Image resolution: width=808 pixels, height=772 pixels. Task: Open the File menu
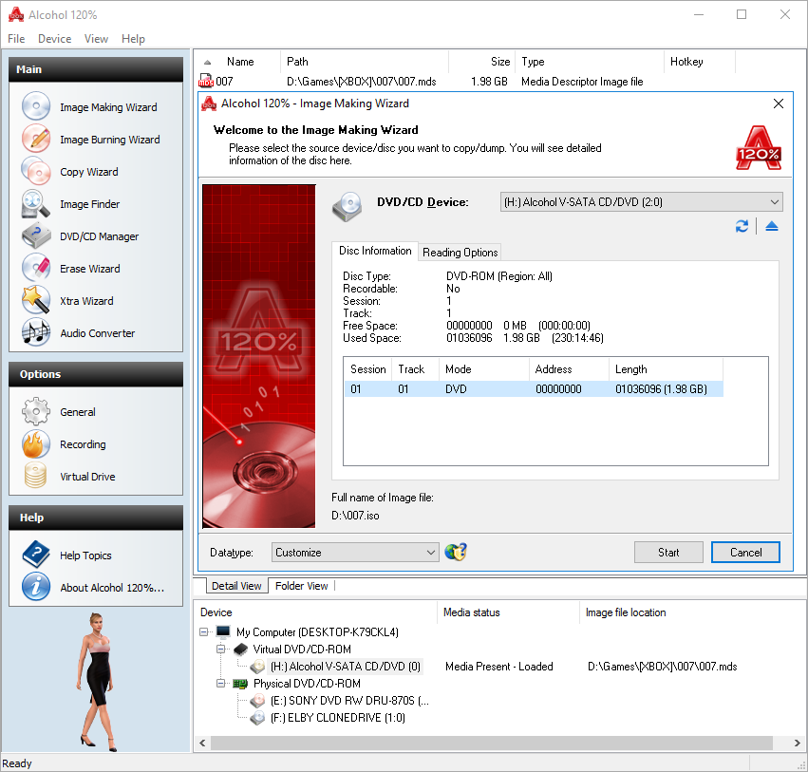[16, 39]
